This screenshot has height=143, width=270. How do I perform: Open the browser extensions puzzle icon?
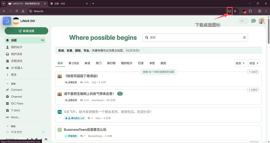pyautogui.click(x=250, y=11)
